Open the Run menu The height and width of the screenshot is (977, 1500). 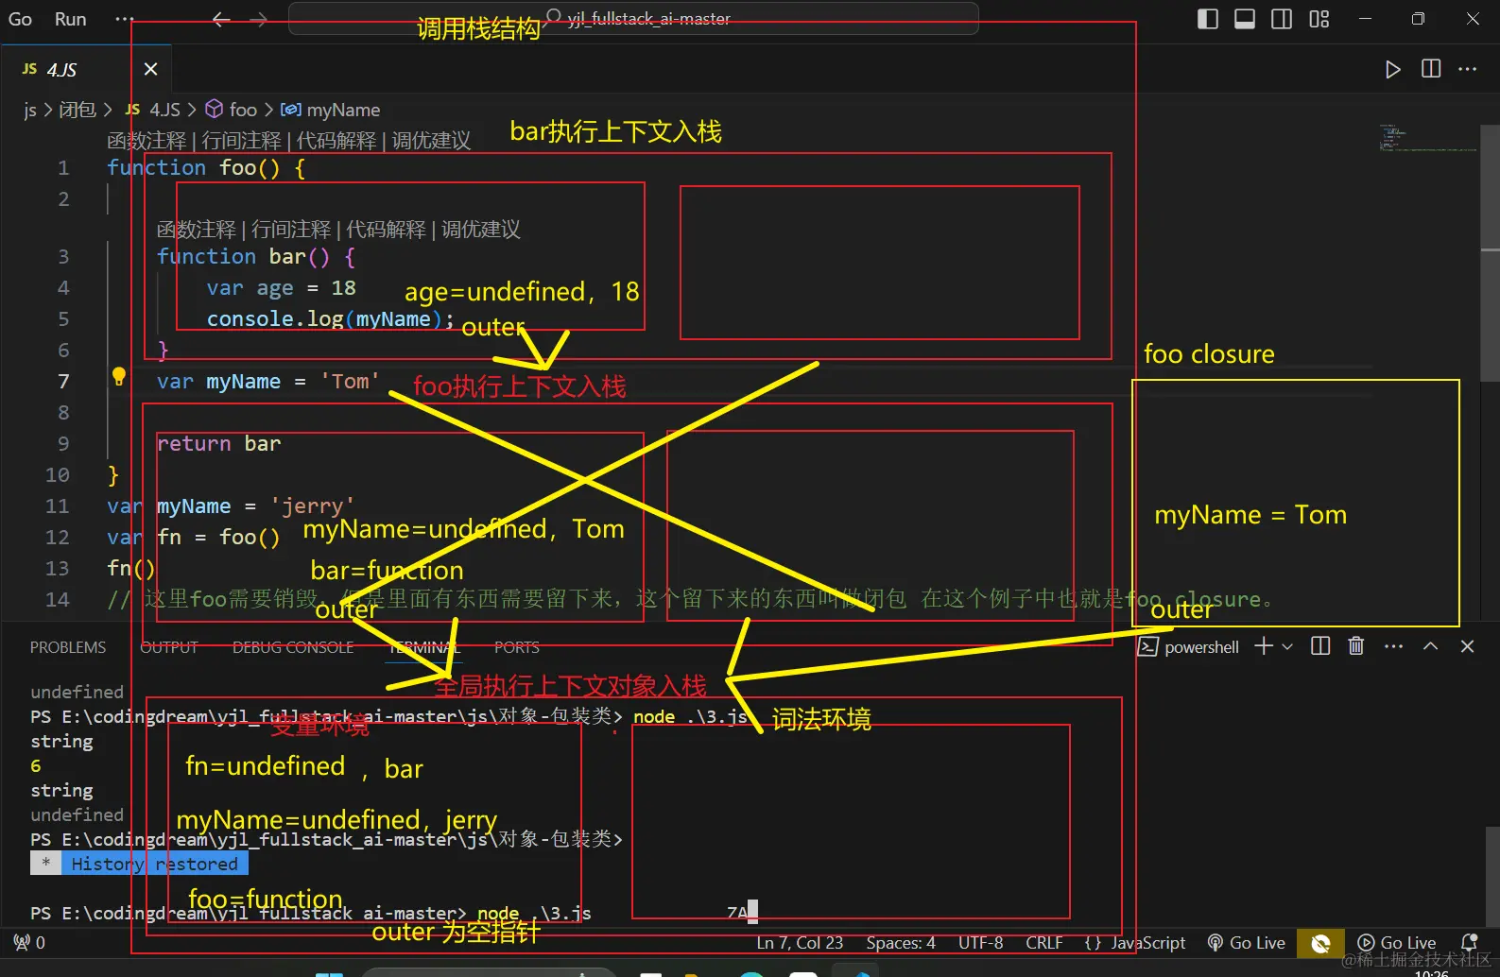[70, 19]
